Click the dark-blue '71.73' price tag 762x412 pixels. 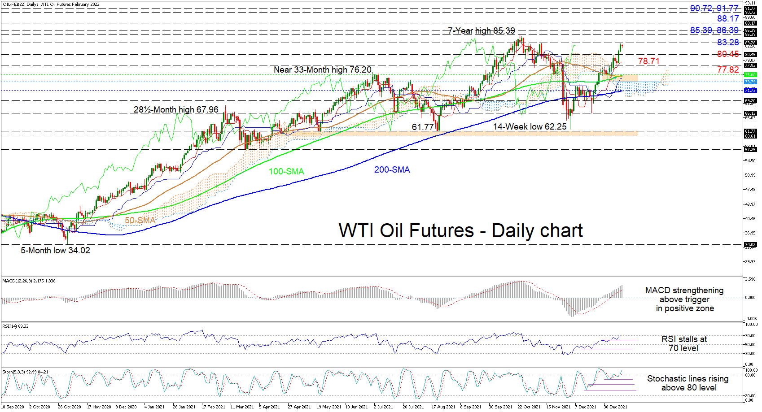click(x=750, y=91)
